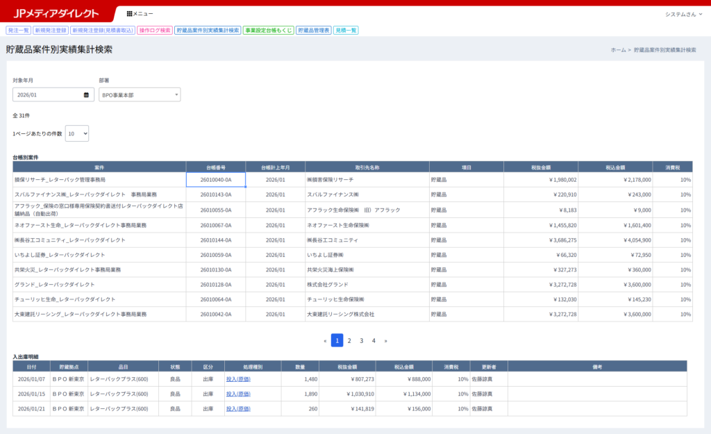Open the 発注一覧 shortcut tab

[18, 31]
